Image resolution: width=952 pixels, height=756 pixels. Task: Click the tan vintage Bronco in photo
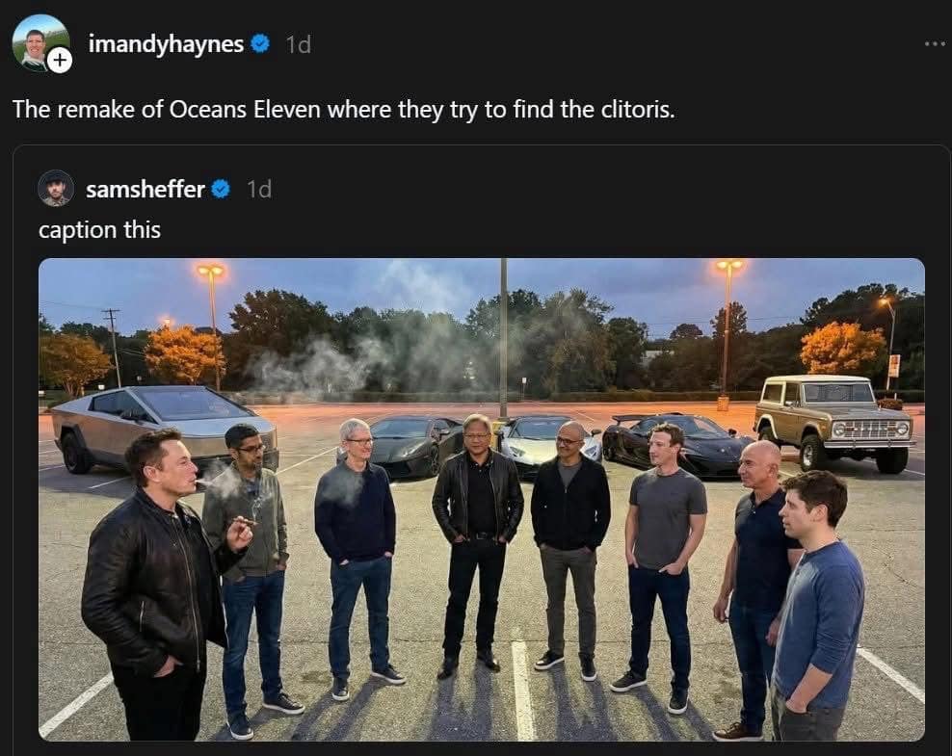833,420
